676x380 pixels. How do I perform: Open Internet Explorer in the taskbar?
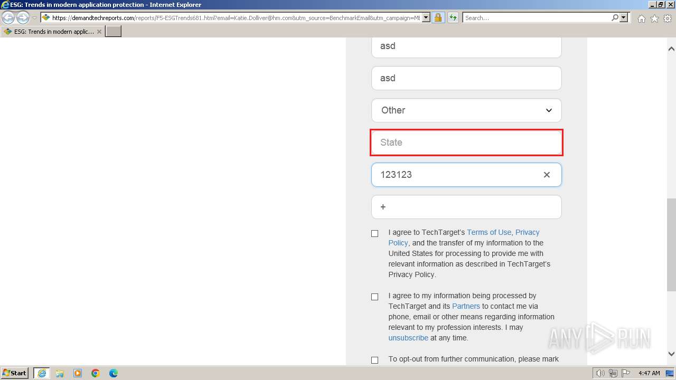[42, 373]
